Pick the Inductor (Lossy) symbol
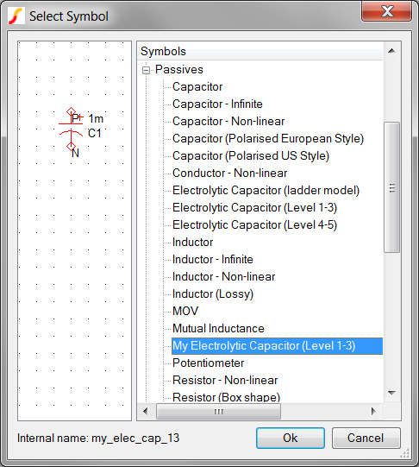419x467 pixels. click(x=213, y=294)
